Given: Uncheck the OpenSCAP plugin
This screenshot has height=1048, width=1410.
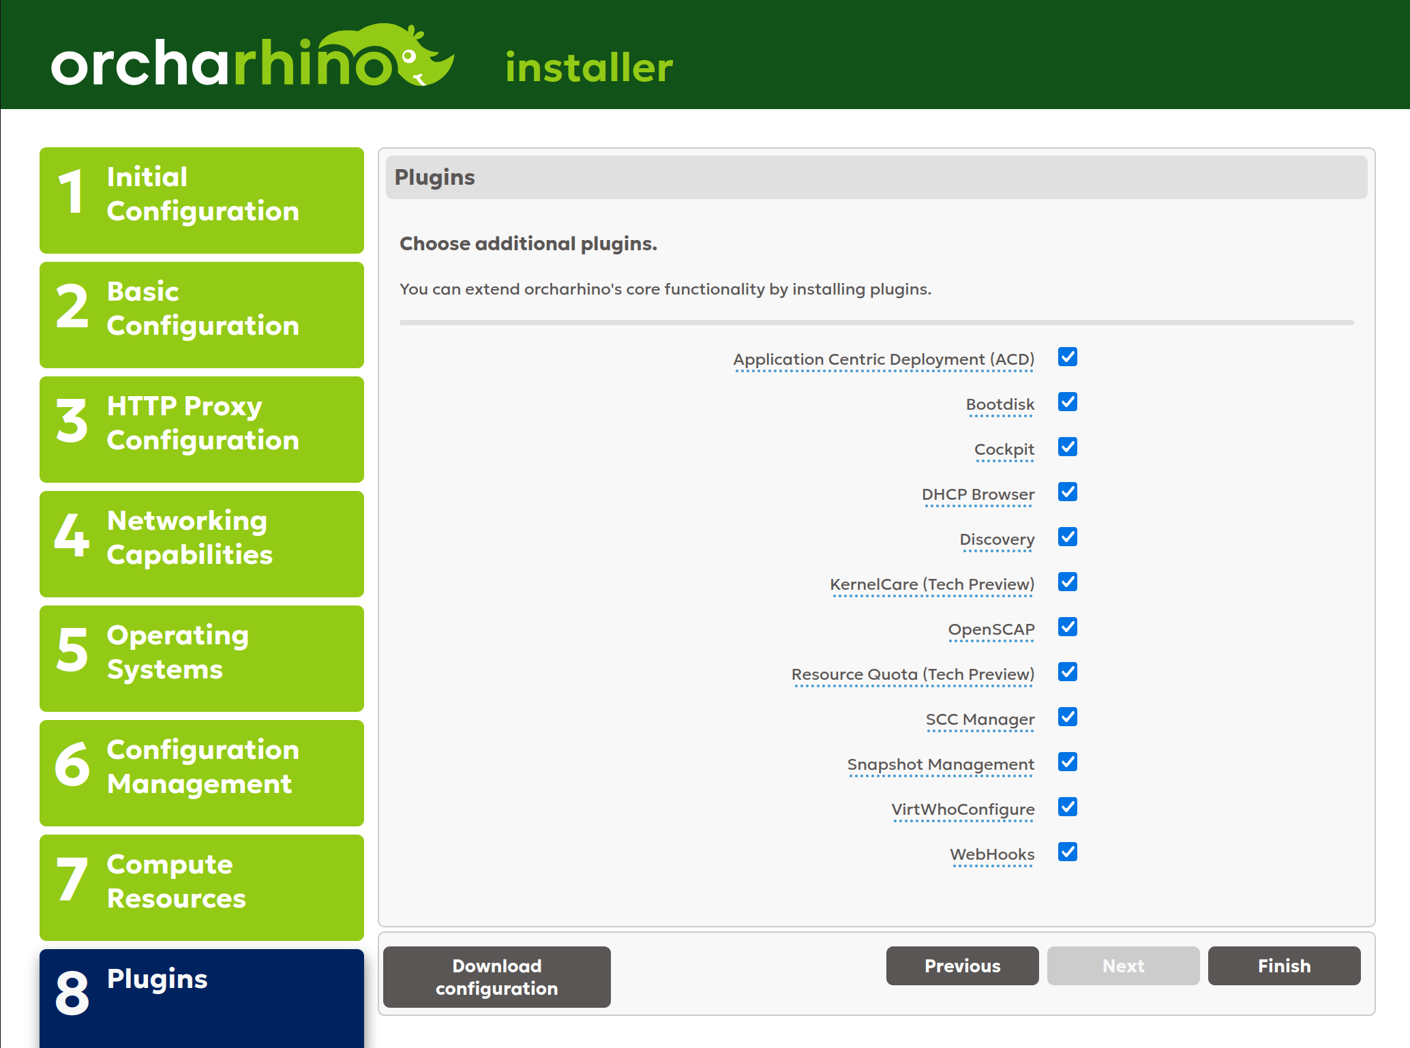Looking at the screenshot, I should [x=1067, y=627].
